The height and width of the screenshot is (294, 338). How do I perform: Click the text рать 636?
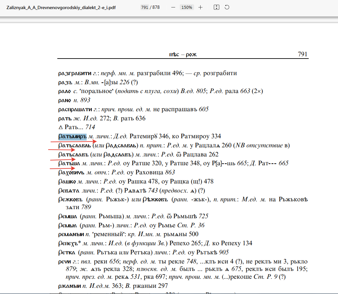pos(133,119)
